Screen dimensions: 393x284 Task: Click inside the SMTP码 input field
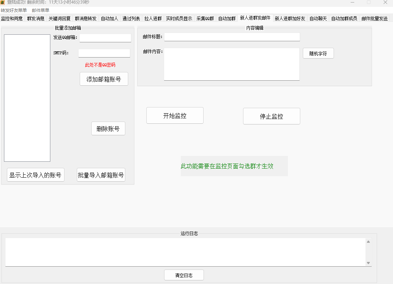coord(104,53)
